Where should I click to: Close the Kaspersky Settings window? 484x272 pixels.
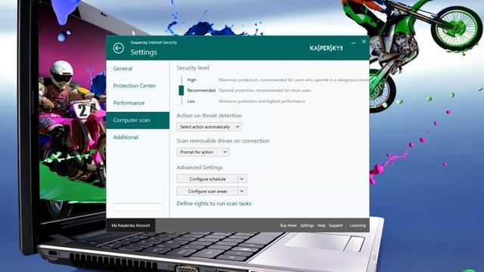pos(364,42)
